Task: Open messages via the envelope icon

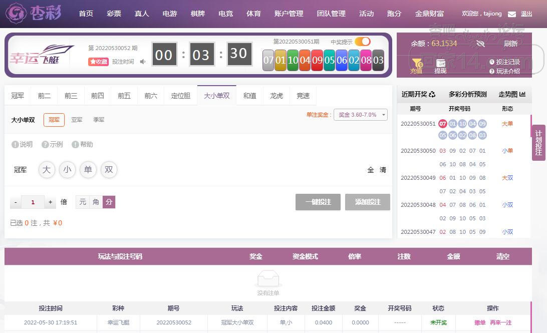Action: (x=511, y=14)
